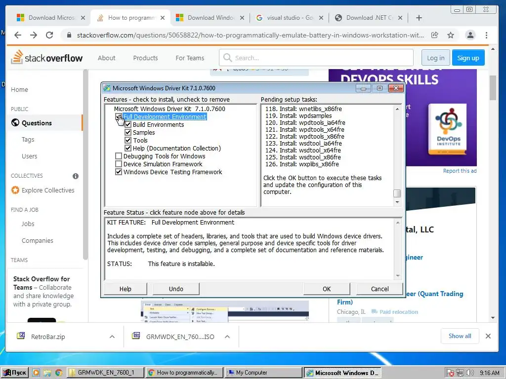Click the Stack Overflow logo
This screenshot has width=506, height=379.
47,58
